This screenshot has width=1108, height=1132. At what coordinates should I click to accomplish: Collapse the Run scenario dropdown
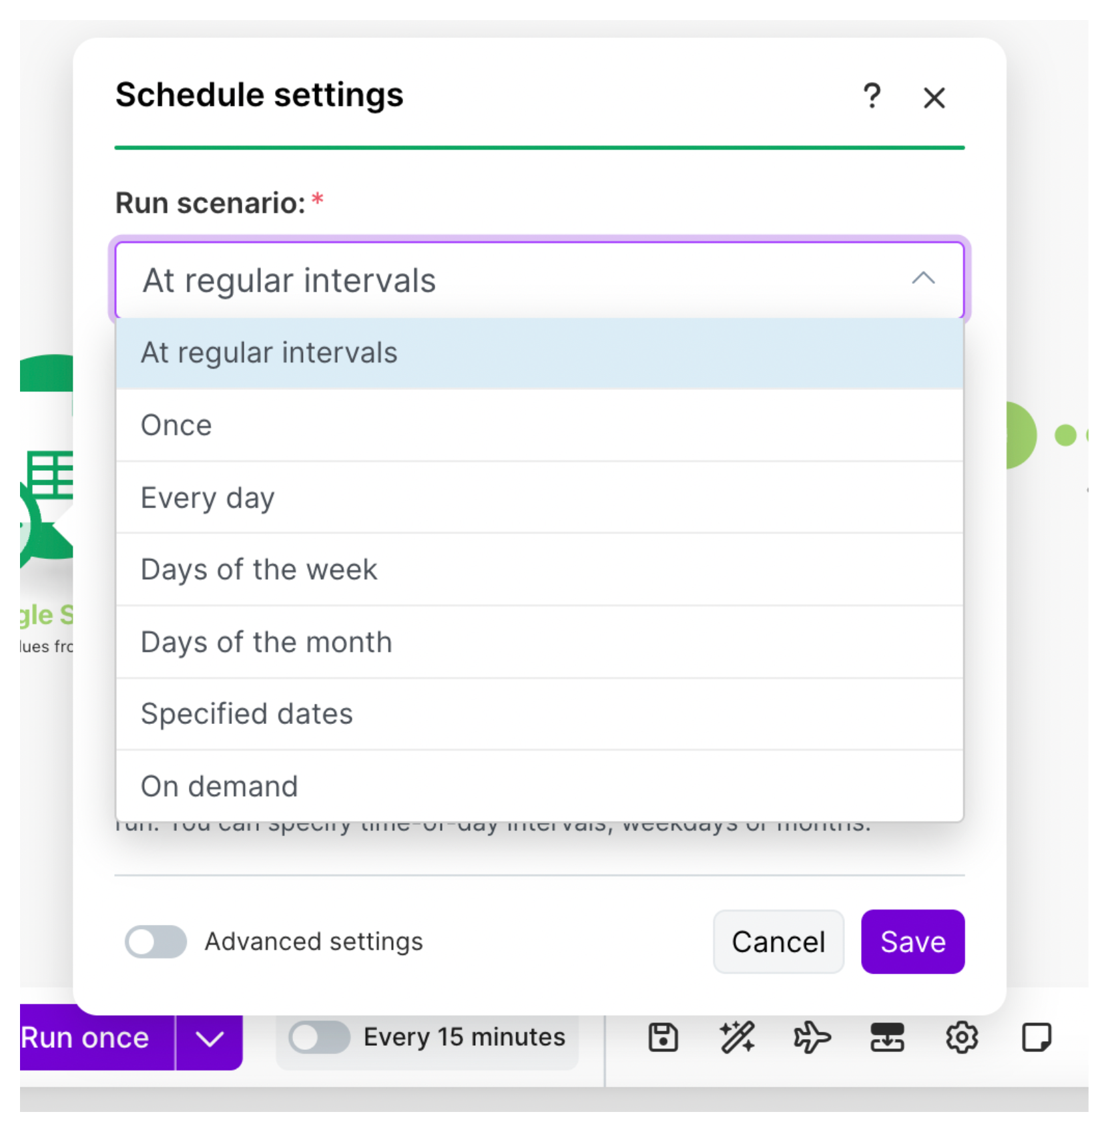pos(924,280)
